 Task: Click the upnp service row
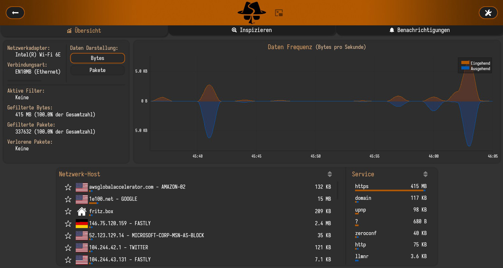pyautogui.click(x=391, y=210)
